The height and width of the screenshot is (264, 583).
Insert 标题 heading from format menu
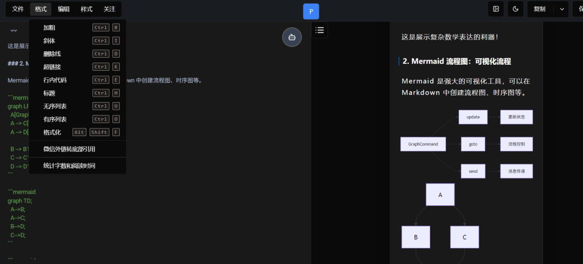click(x=78, y=93)
